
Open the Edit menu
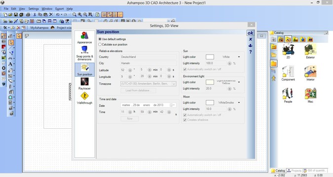[14, 9]
